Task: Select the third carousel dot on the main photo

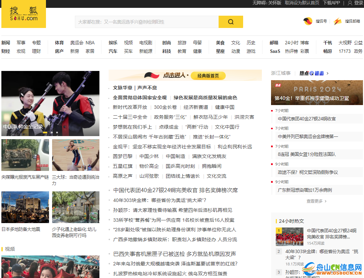Action: click(57, 133)
